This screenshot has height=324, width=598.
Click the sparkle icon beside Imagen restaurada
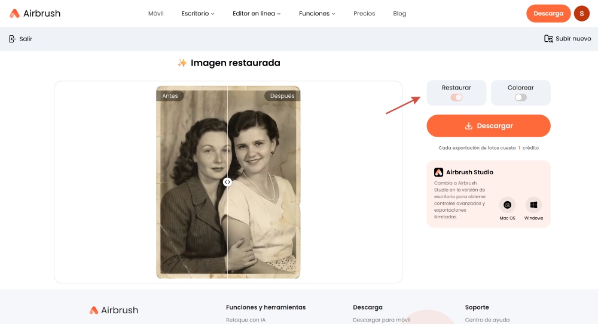tap(182, 63)
